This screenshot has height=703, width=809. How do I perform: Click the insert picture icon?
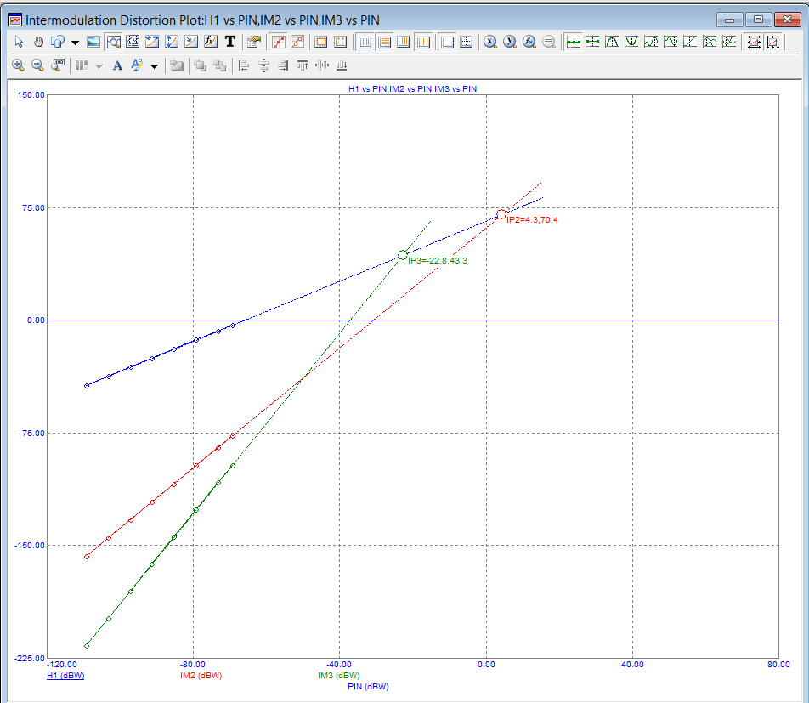[x=93, y=42]
